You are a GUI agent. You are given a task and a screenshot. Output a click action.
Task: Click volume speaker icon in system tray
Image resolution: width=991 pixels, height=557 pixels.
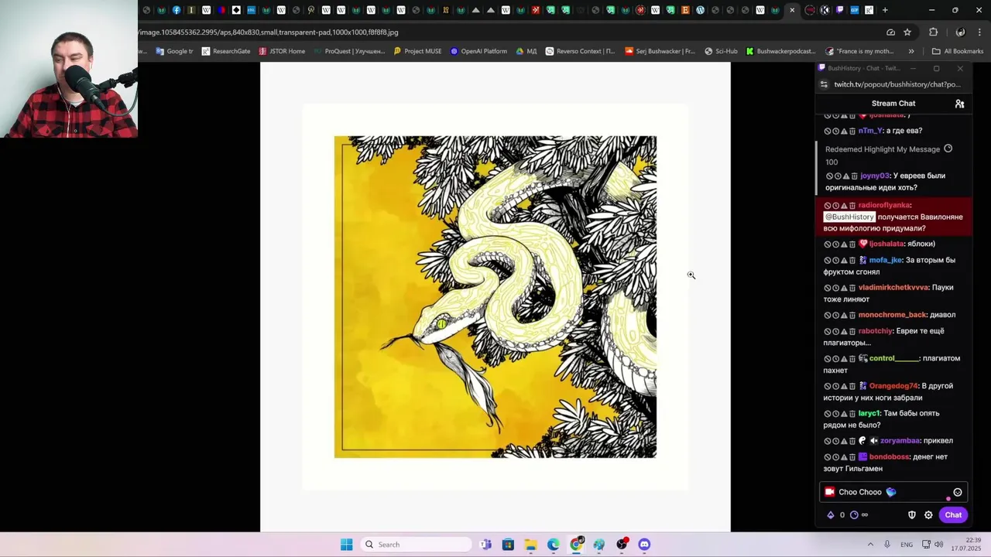939,545
